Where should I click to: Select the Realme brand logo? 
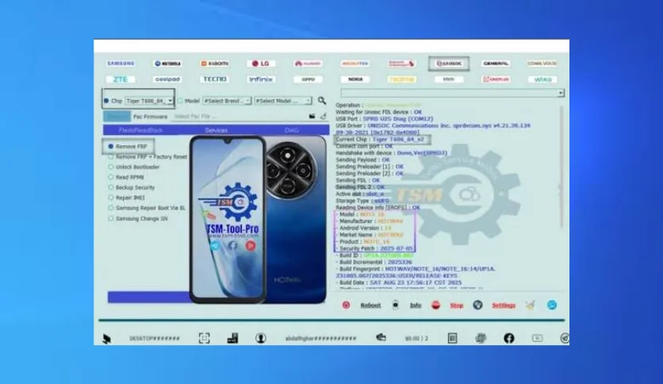(x=402, y=79)
